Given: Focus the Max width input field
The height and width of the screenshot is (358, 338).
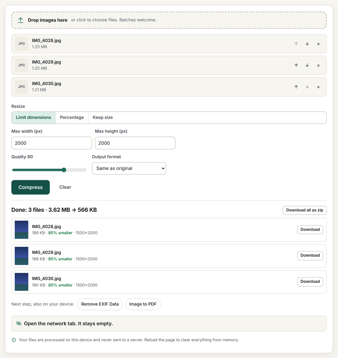Looking at the screenshot, I should point(52,143).
